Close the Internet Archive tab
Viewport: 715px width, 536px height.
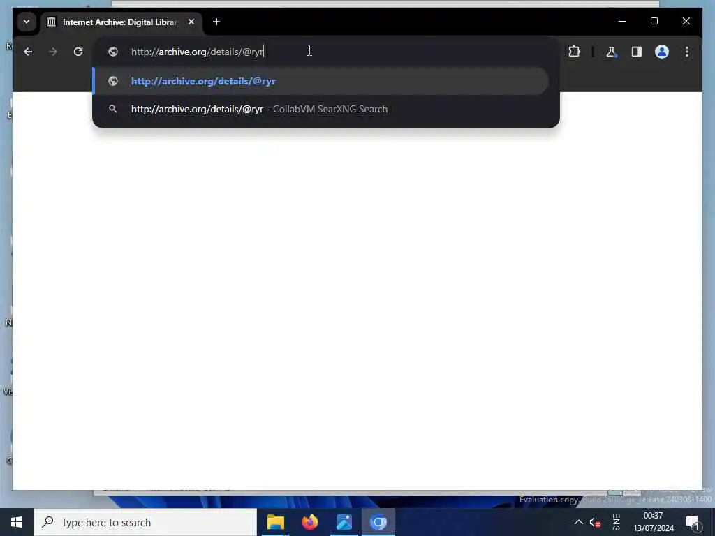(191, 22)
